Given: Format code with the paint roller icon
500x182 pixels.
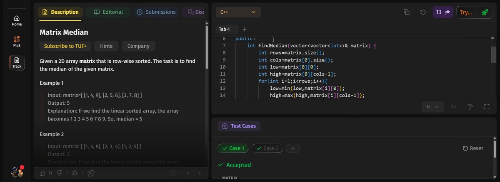Looking at the screenshot, I should tap(470, 107).
